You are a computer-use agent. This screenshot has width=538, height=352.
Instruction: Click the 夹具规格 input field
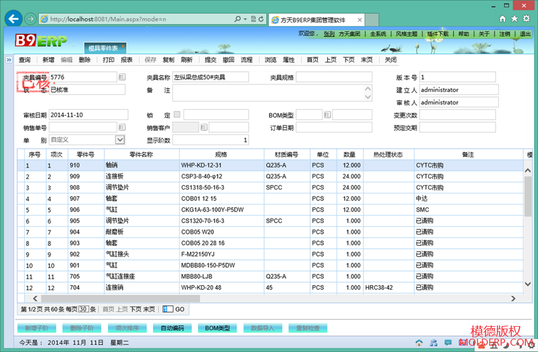coord(334,77)
